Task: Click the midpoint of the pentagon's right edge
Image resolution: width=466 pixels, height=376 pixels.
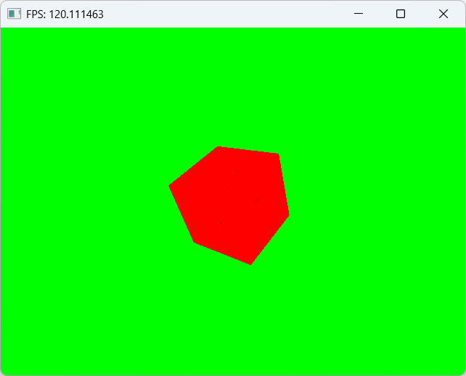Action: point(284,185)
